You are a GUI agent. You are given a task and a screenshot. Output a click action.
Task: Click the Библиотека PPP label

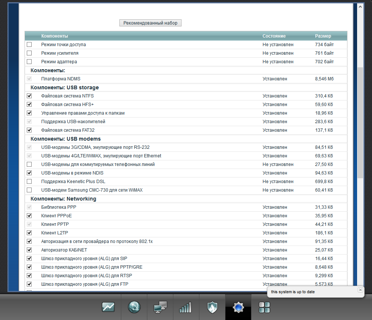59,207
